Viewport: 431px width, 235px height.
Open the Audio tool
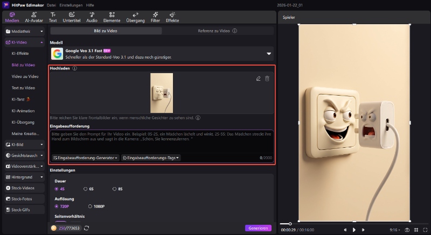[92, 17]
